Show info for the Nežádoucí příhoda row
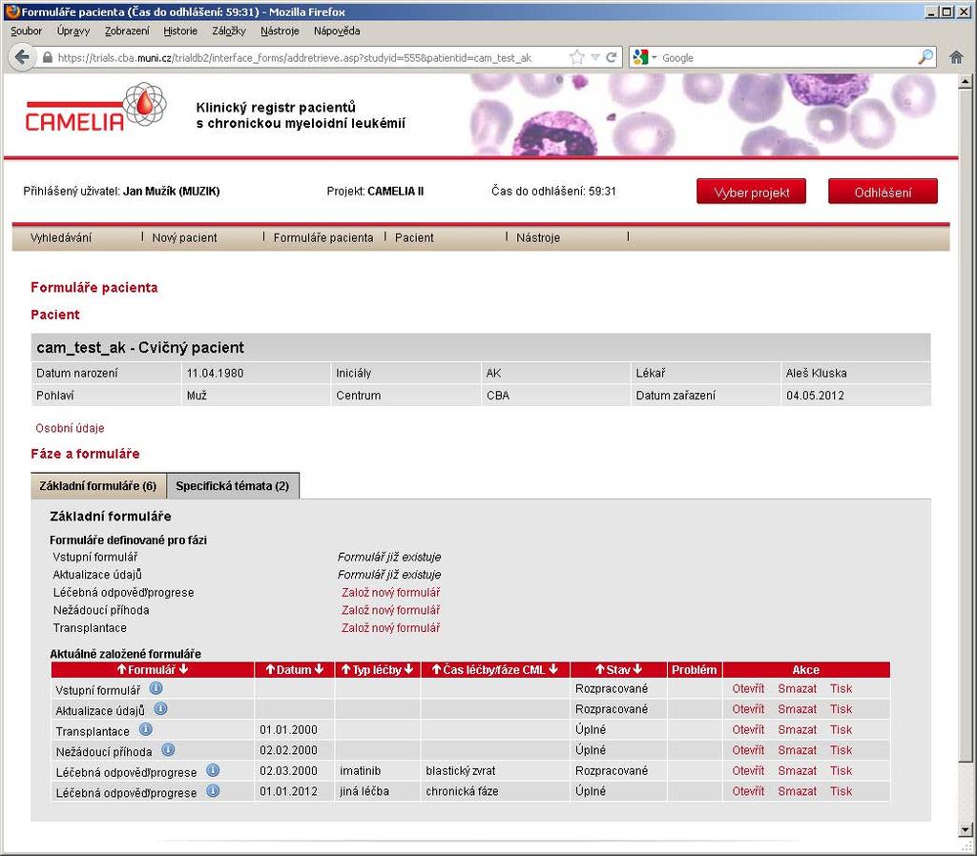This screenshot has height=856, width=977. coord(168,750)
